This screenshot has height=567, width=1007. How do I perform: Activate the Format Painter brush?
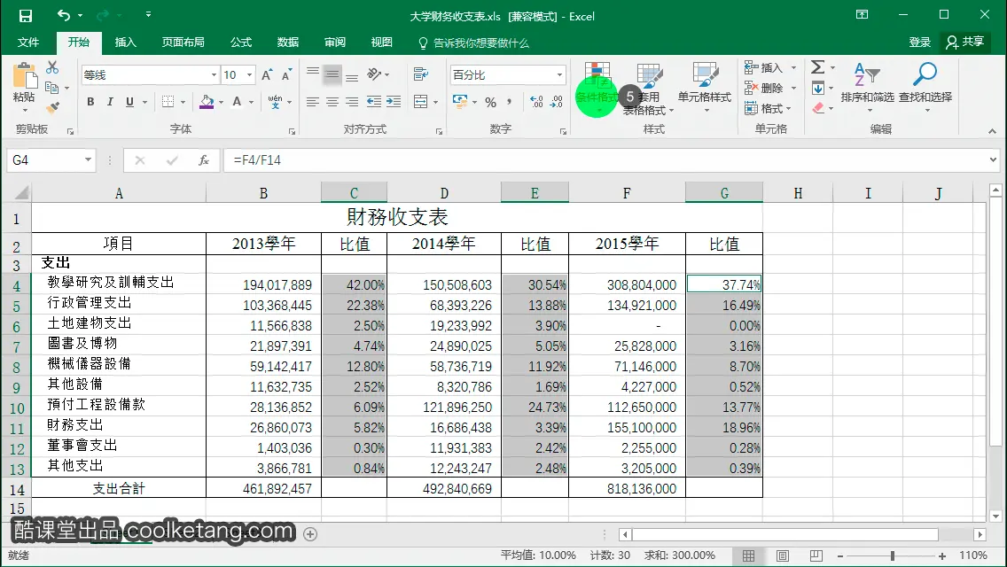click(x=52, y=107)
